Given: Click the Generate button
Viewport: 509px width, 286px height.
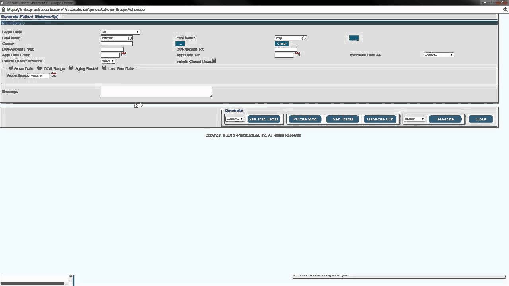Looking at the screenshot, I should click(x=445, y=119).
